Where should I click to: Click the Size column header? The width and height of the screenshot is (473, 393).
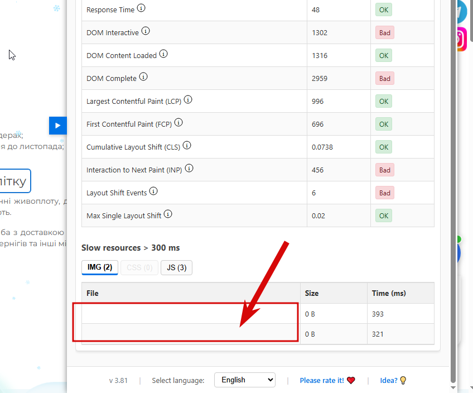(x=334, y=293)
